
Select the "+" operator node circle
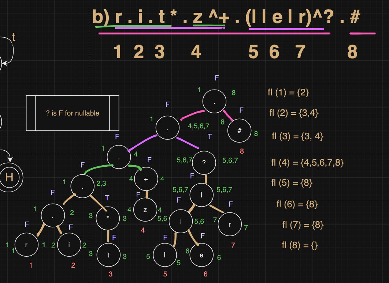[146, 179]
